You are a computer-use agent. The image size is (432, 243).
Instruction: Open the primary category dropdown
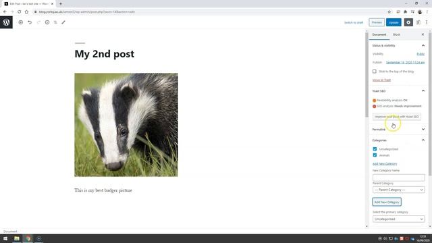click(398, 219)
